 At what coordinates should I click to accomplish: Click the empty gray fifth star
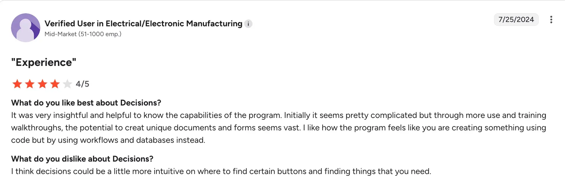click(x=67, y=84)
